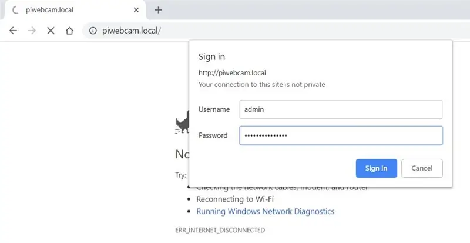
Task: Click the loading spinner on piwebcam.local tab
Action: point(15,10)
